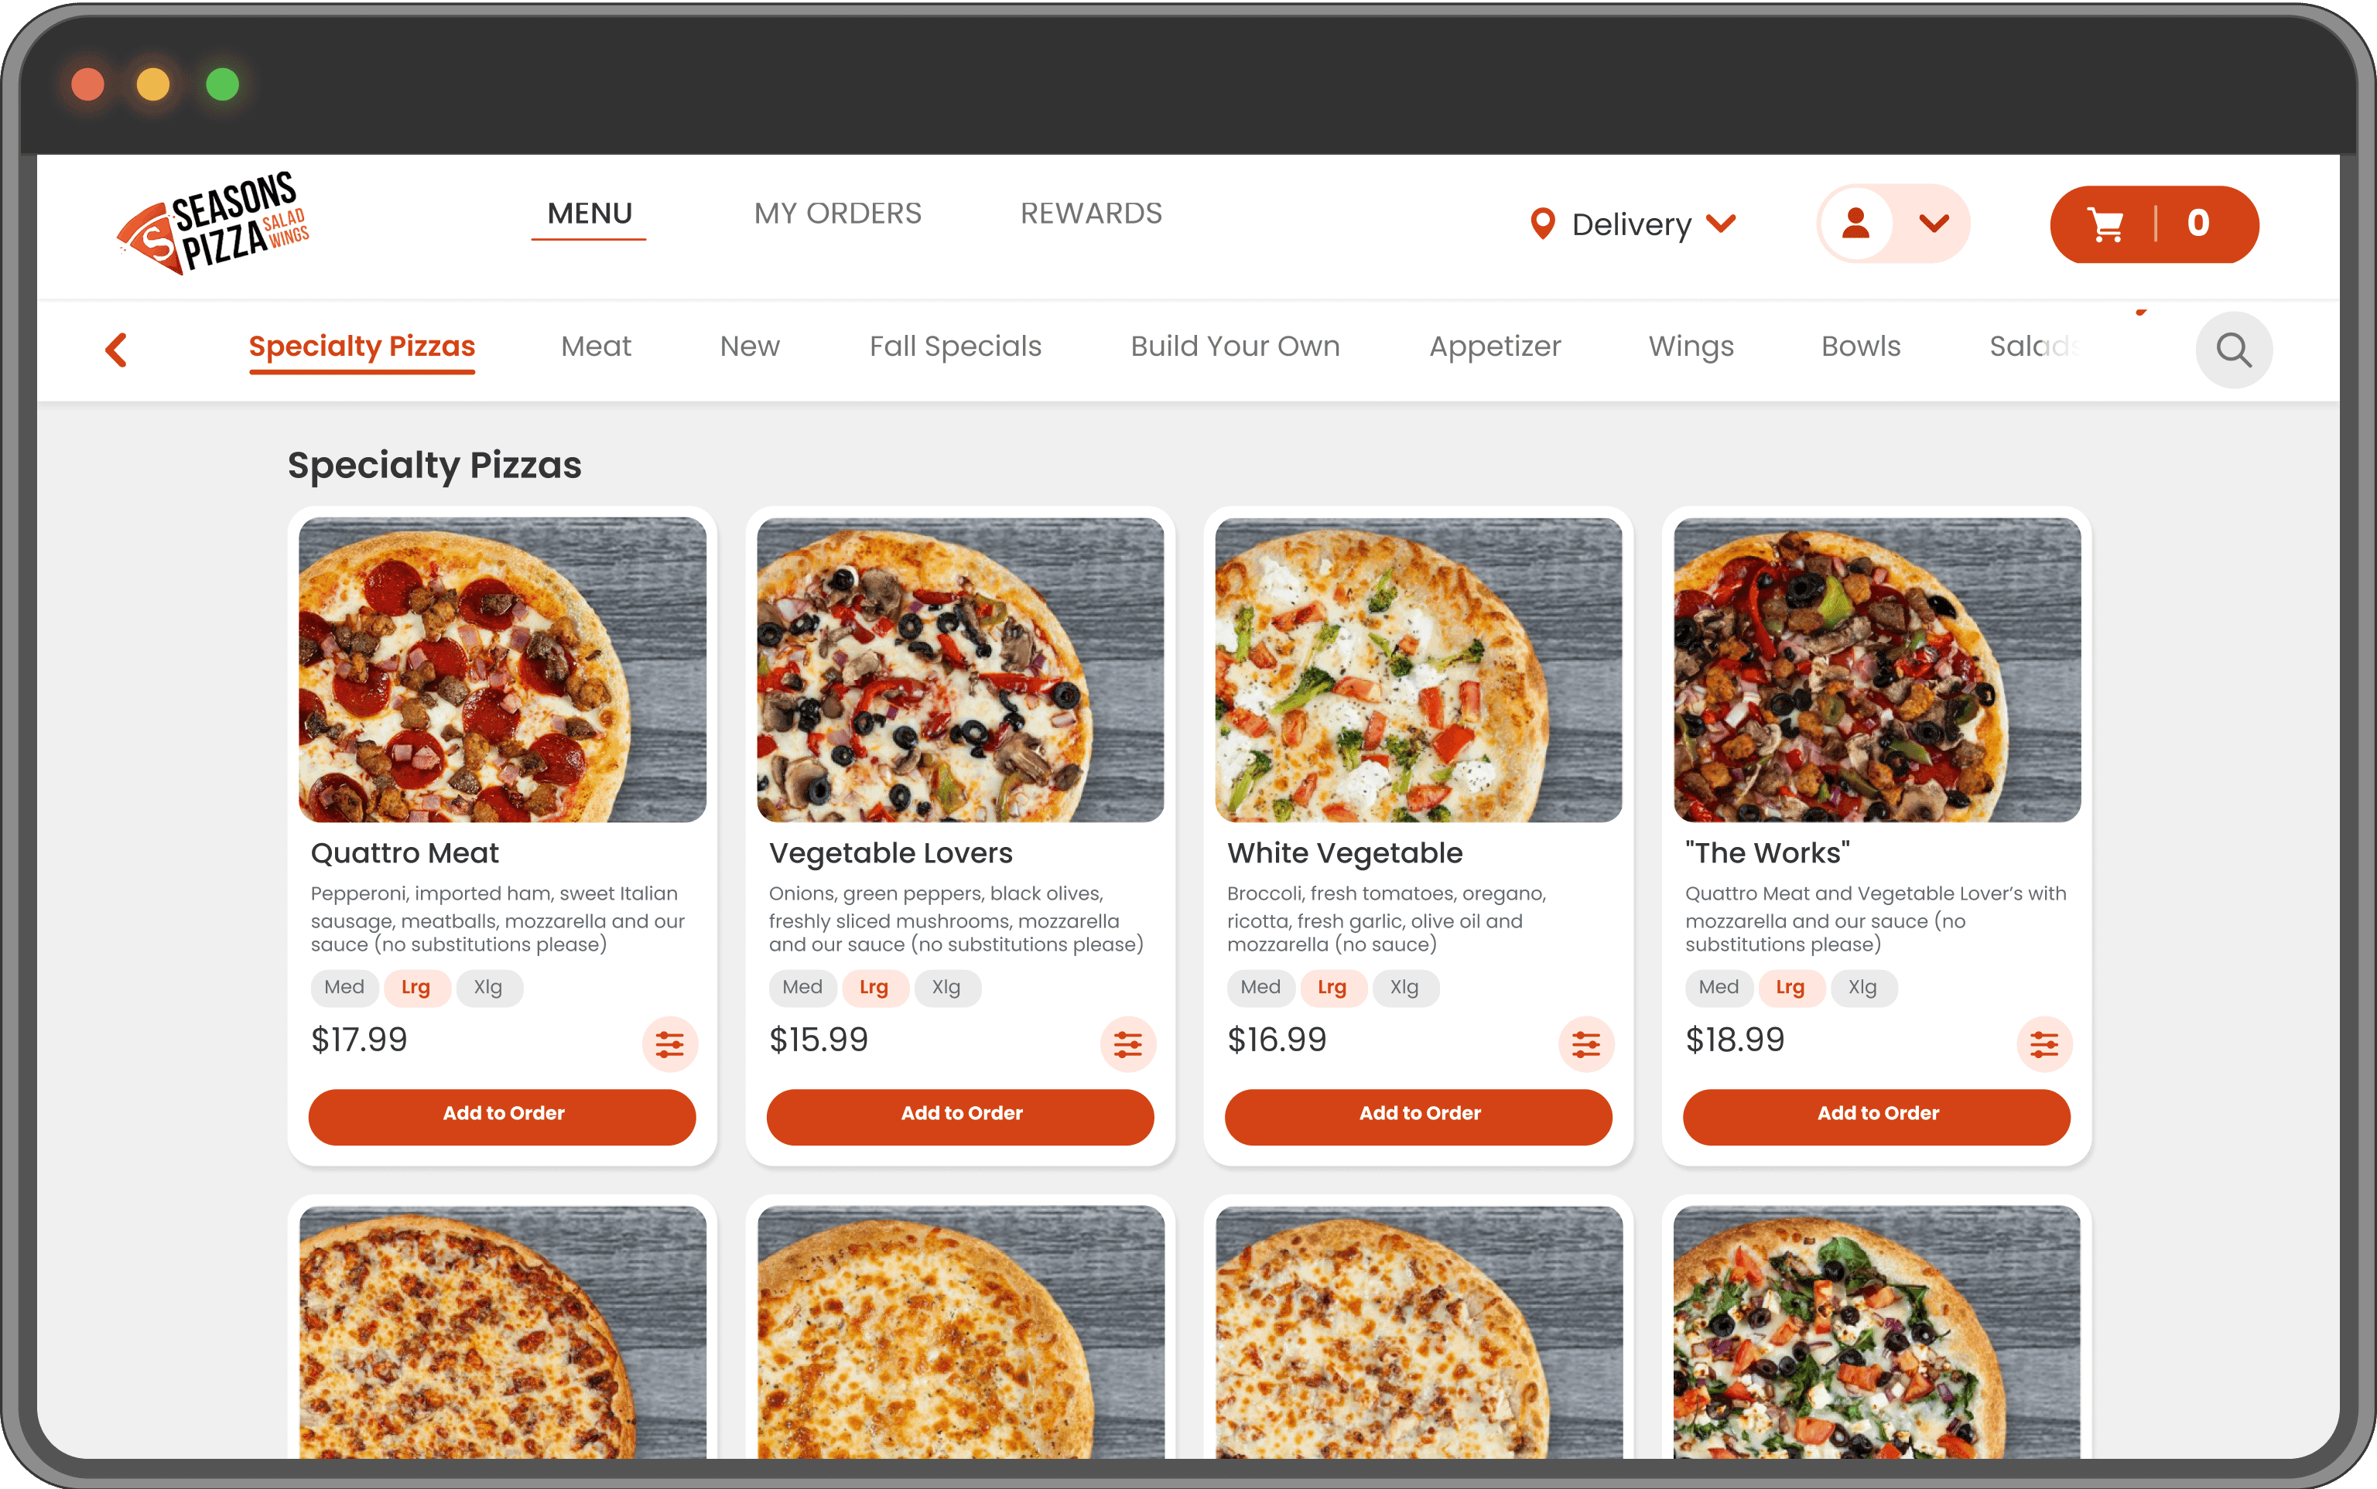Select Med size for White Vegetable

[1261, 988]
